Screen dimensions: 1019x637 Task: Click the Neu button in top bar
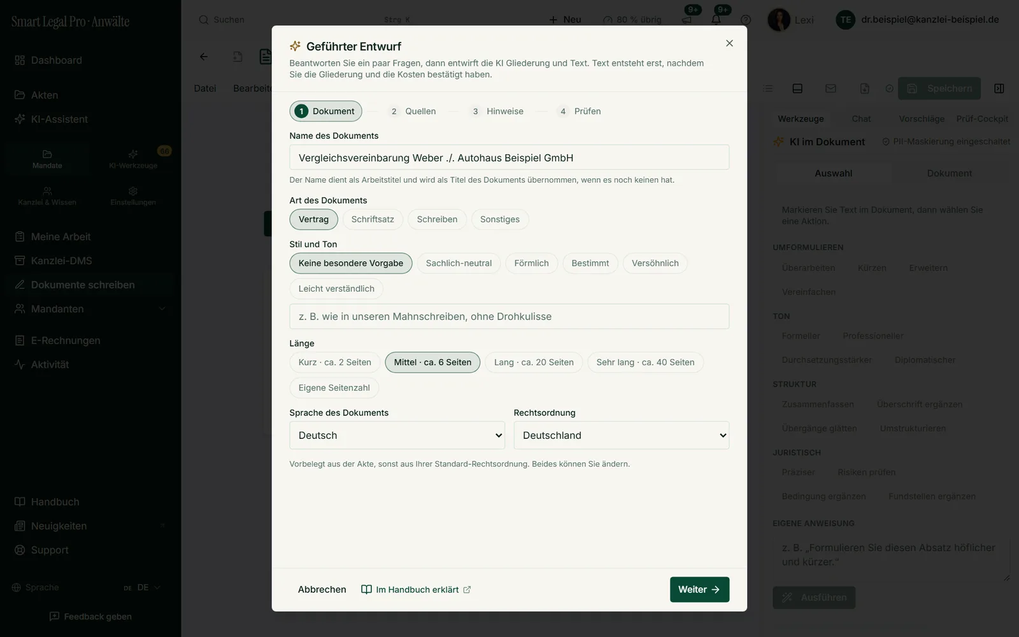point(565,20)
